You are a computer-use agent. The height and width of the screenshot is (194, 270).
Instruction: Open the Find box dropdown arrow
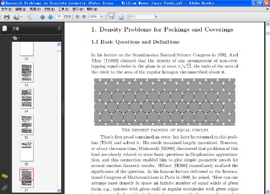pos(156,17)
